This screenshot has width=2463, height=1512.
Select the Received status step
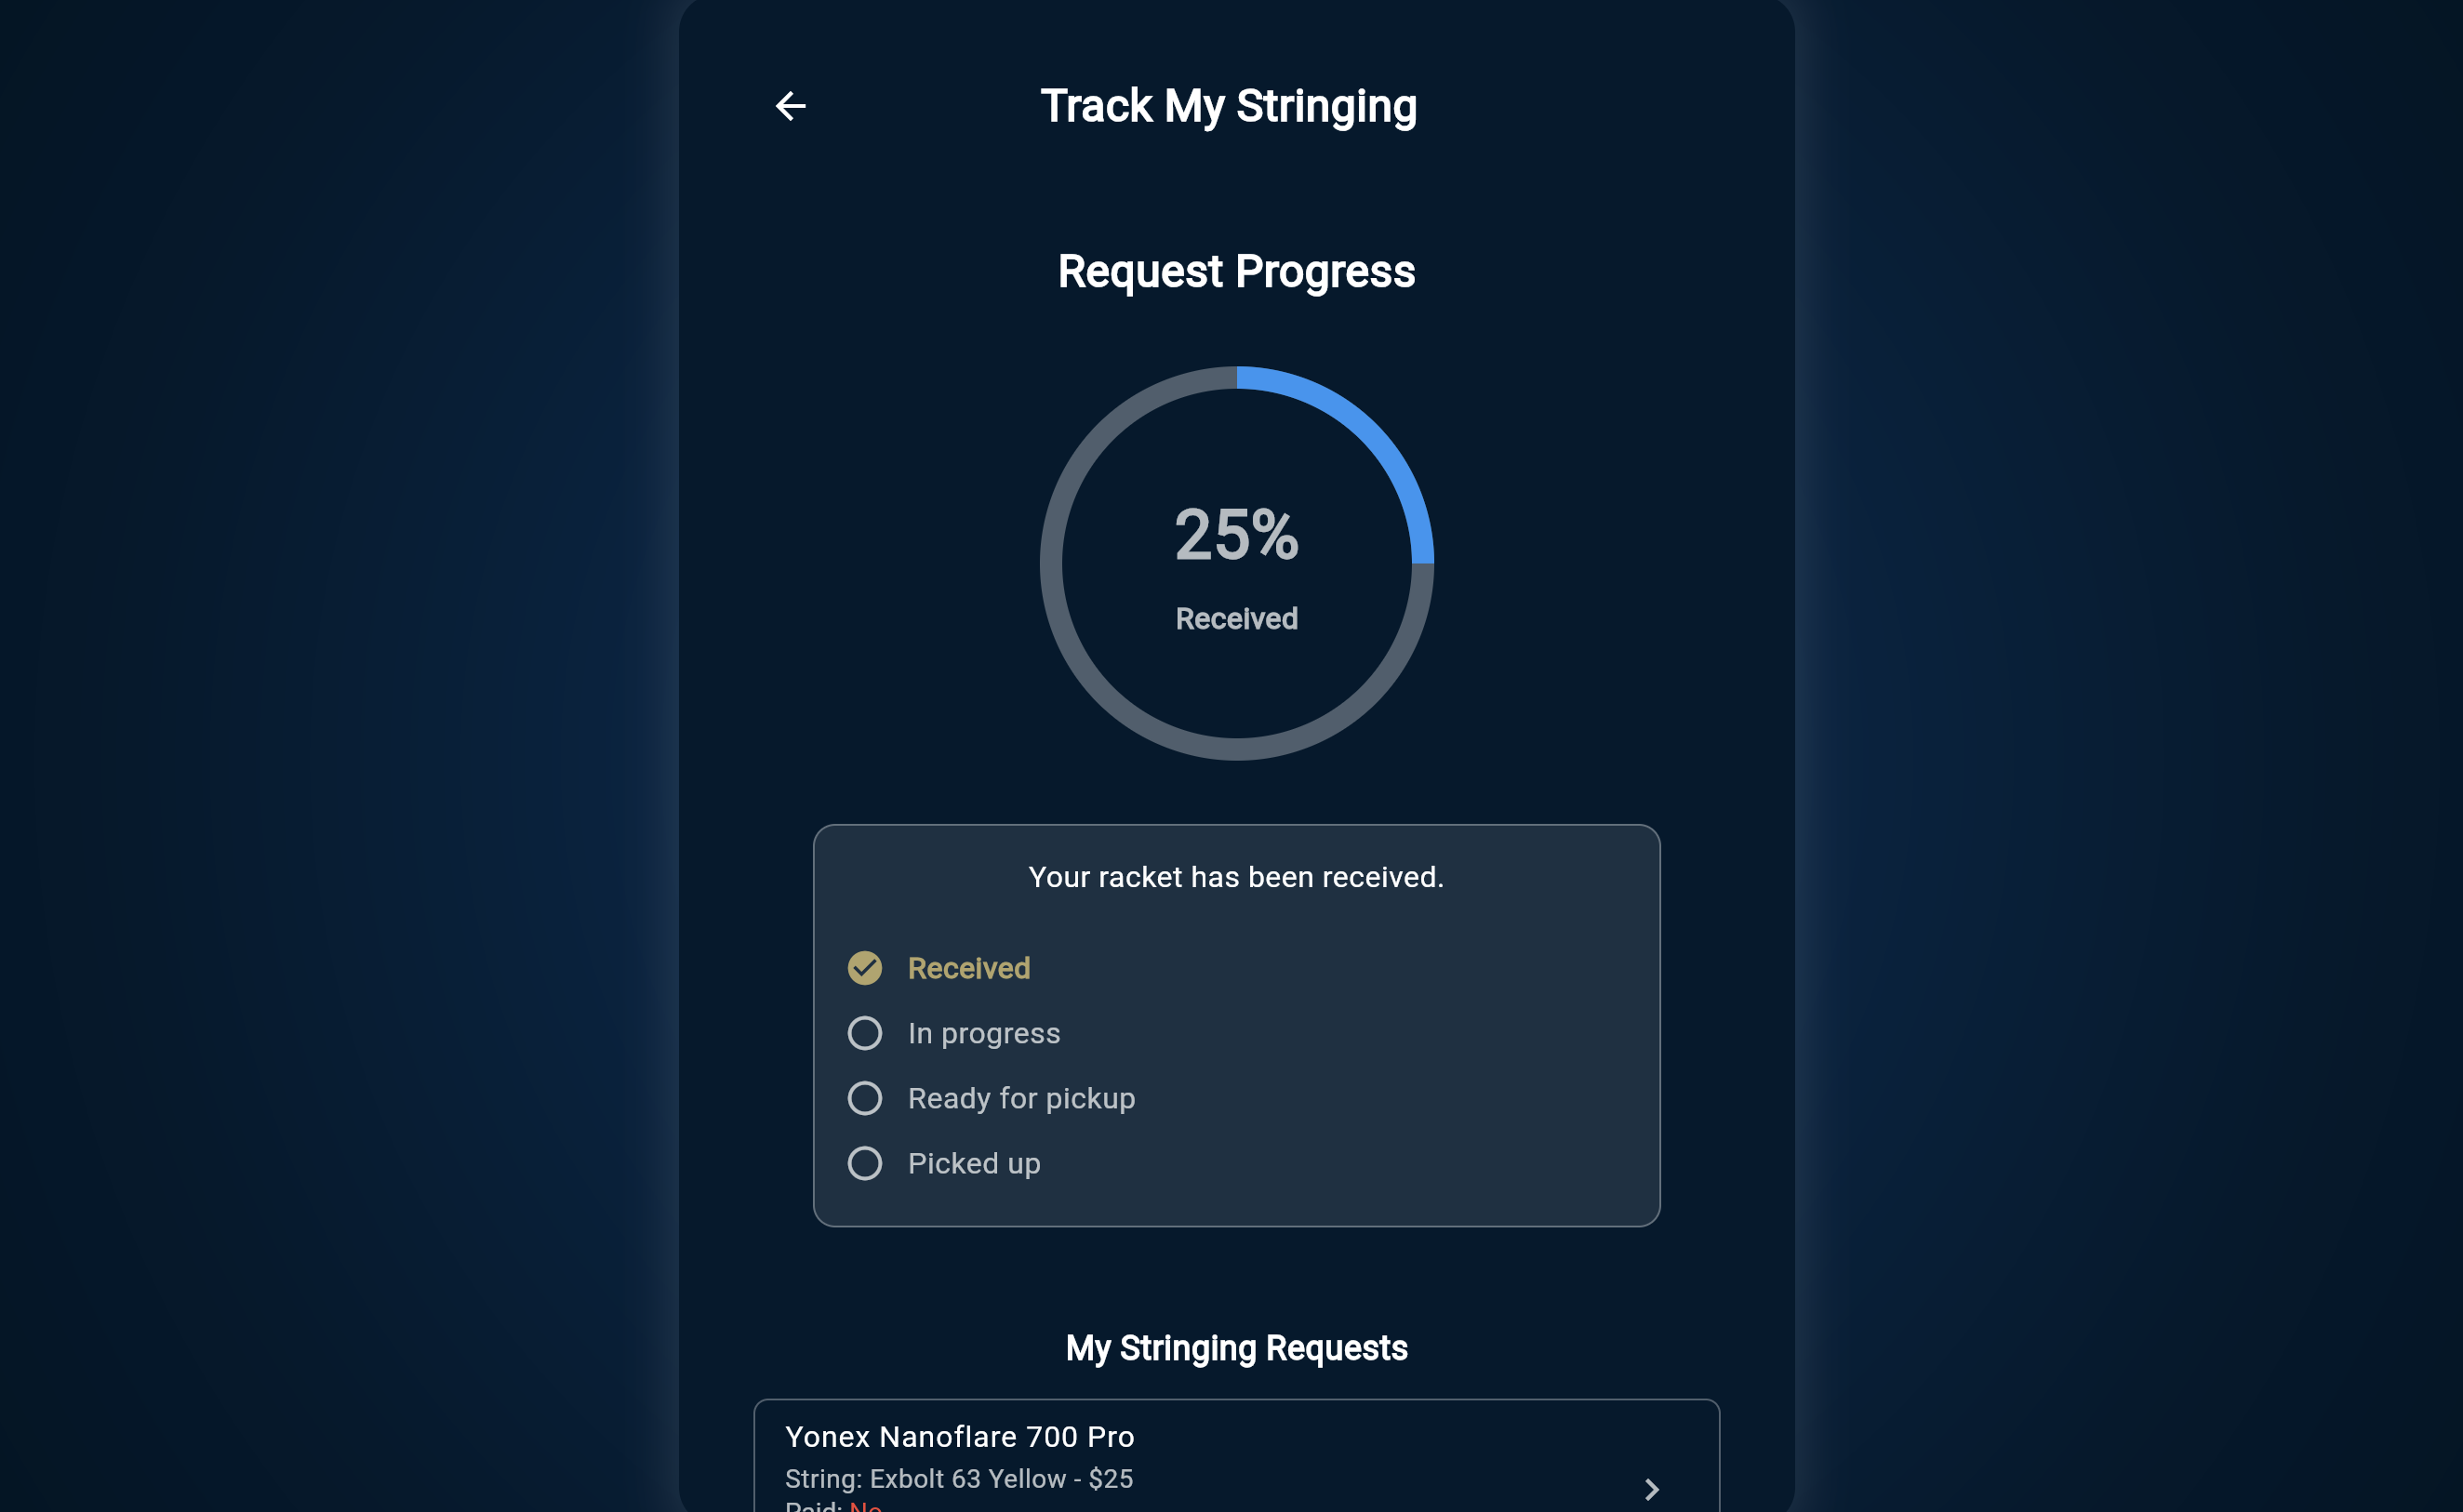click(x=967, y=968)
